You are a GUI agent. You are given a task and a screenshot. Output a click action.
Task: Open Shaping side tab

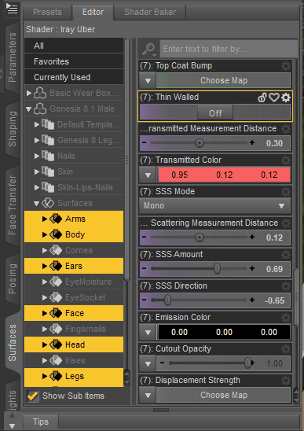coord(13,129)
